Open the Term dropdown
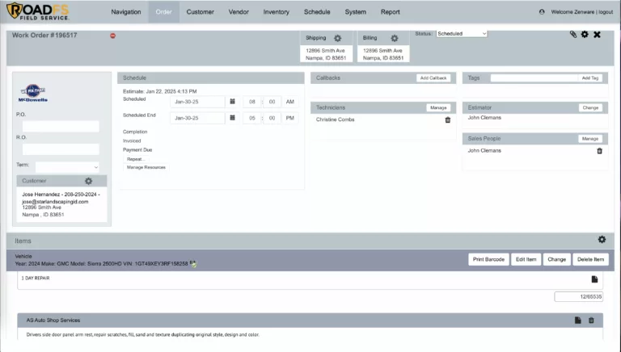The height and width of the screenshot is (352, 621). pos(67,166)
